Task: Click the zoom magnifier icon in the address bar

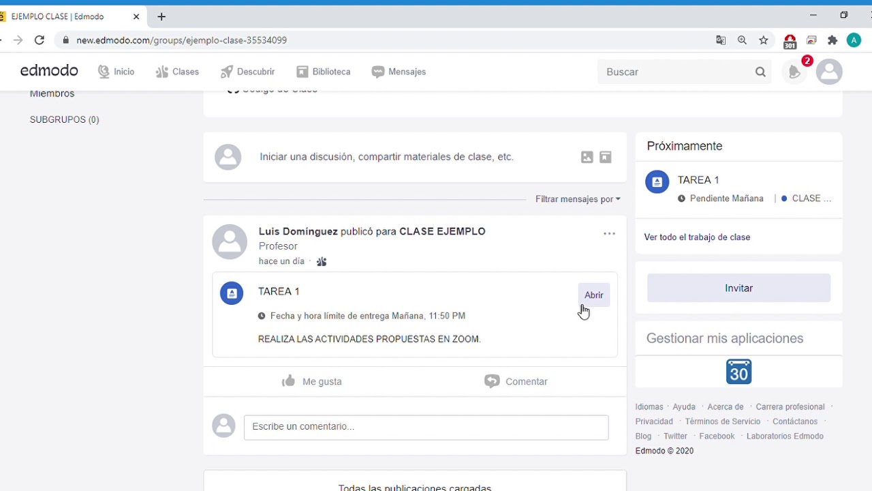Action: point(742,40)
